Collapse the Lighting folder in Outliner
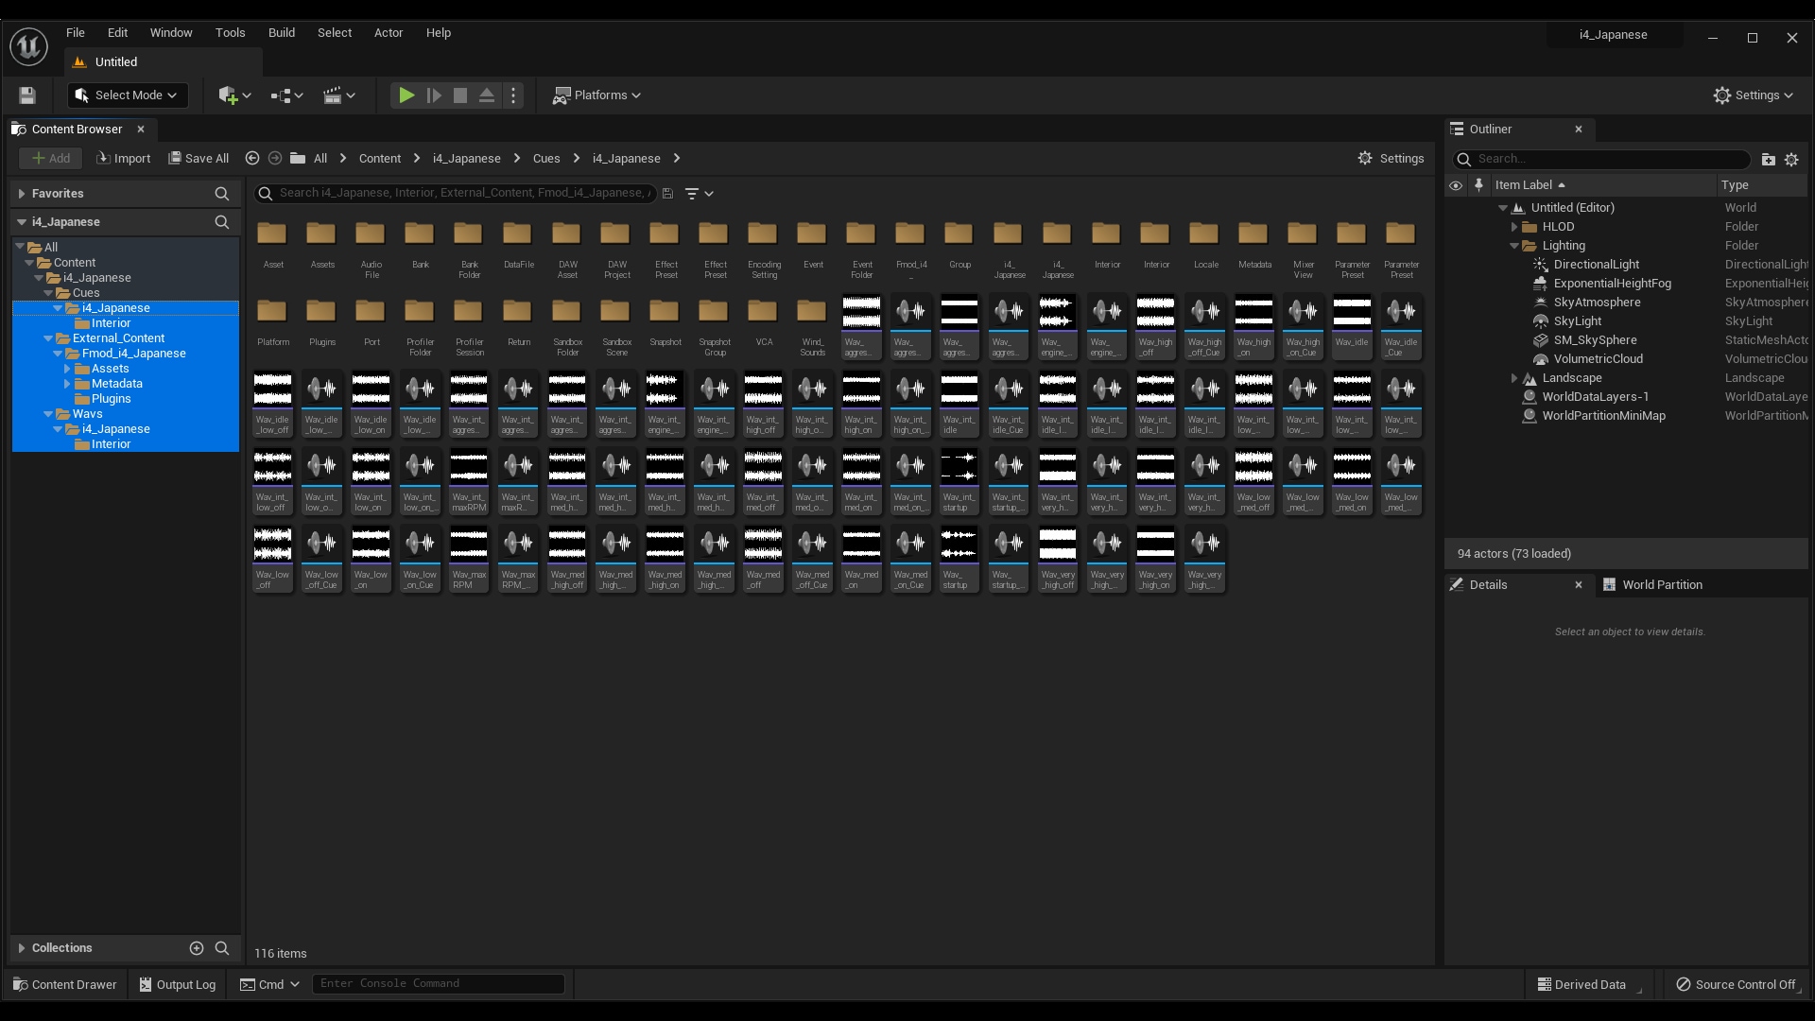The height and width of the screenshot is (1021, 1815). tap(1514, 246)
